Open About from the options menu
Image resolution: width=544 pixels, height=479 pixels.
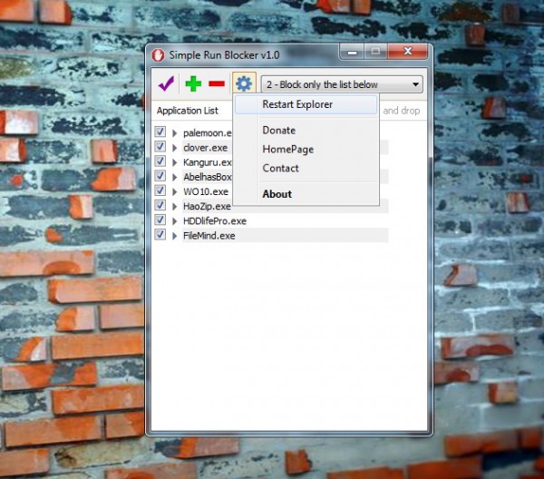(277, 194)
